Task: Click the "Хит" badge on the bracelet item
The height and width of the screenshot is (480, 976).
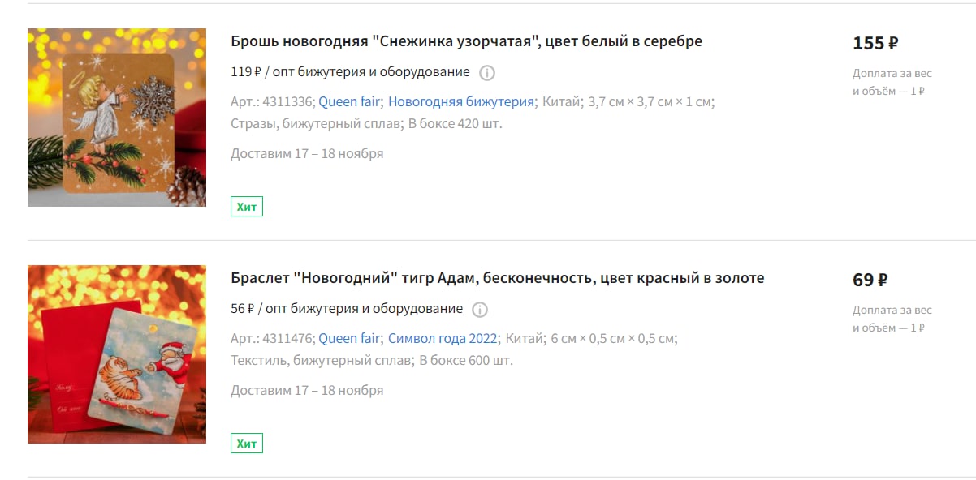Action: (x=247, y=444)
